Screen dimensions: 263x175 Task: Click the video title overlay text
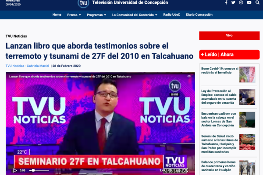click(70, 77)
